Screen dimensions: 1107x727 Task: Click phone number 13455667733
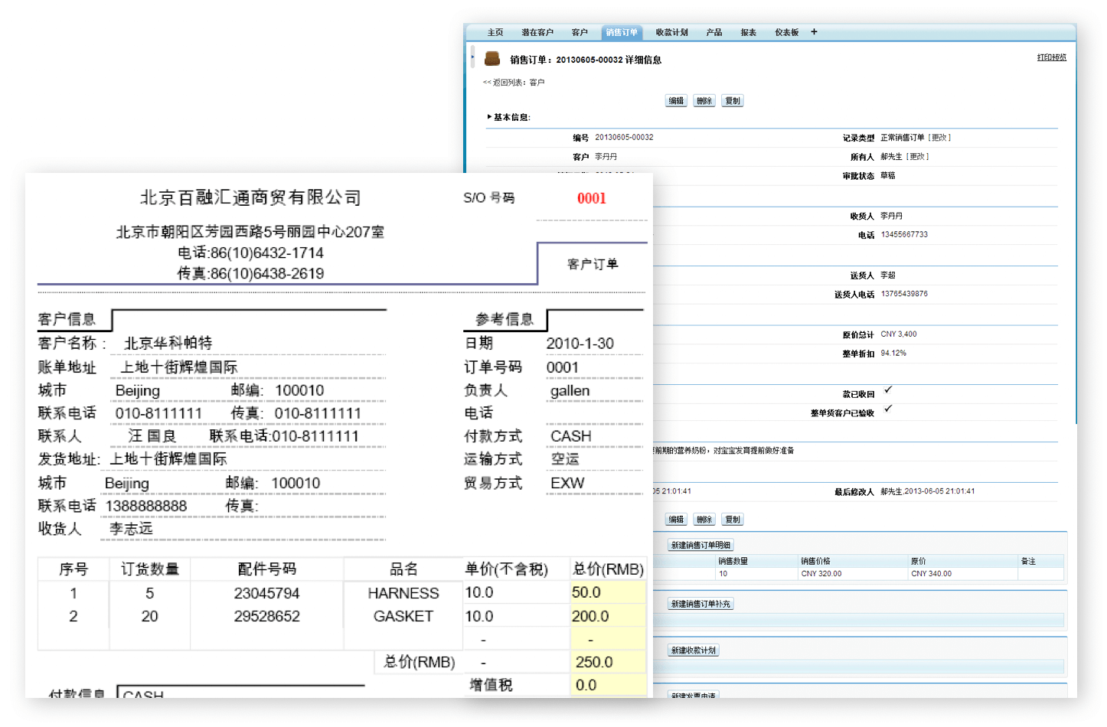tap(904, 235)
